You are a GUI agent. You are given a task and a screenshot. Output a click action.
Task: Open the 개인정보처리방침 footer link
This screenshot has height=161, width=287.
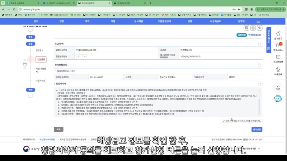tap(47, 140)
